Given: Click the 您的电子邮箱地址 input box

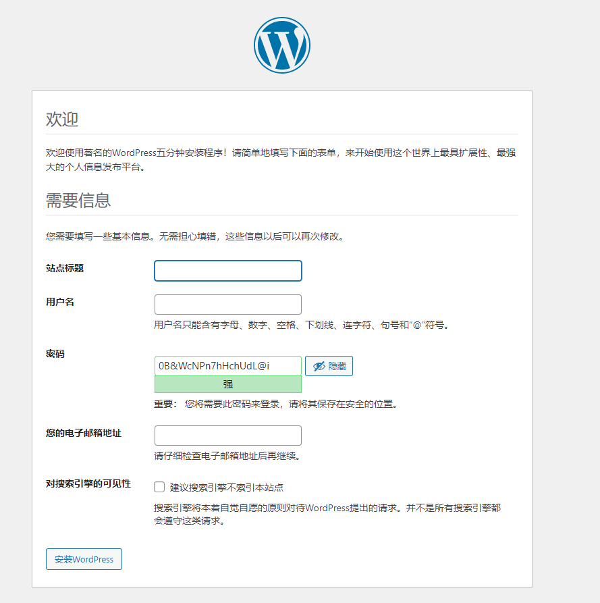Looking at the screenshot, I should [227, 436].
